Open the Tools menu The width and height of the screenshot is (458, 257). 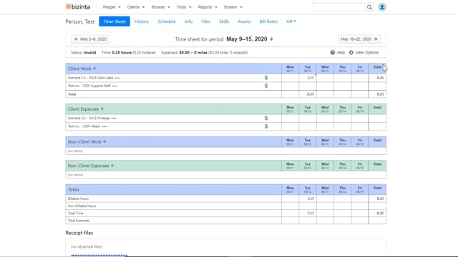coord(184,7)
